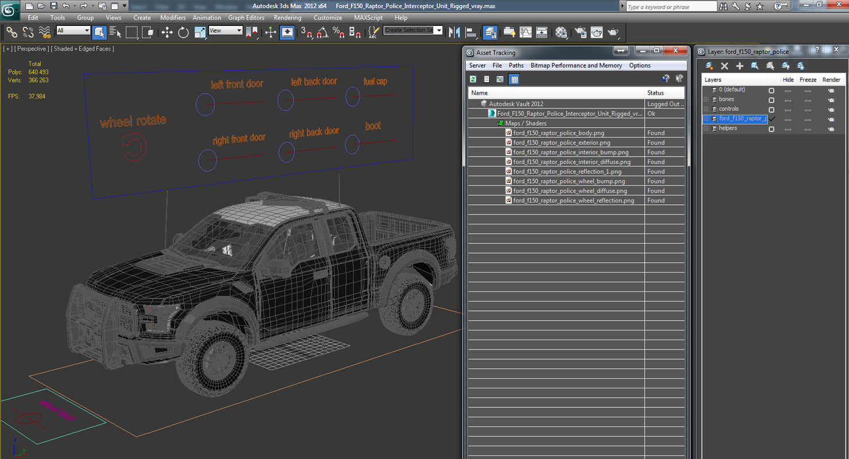Open Paths menu in Asset Tracking
The height and width of the screenshot is (459, 849).
(x=516, y=65)
